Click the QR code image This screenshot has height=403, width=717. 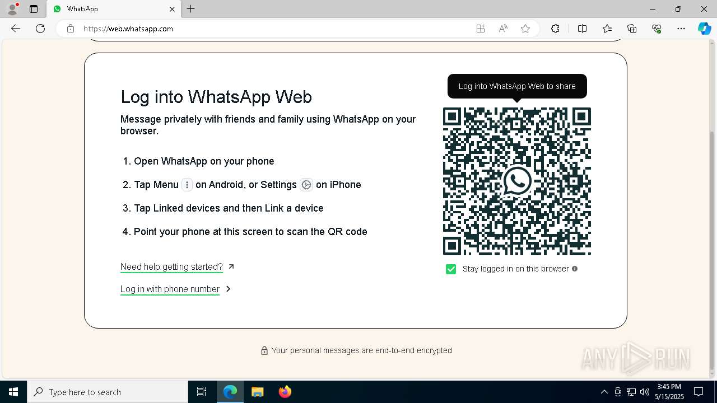click(x=517, y=181)
